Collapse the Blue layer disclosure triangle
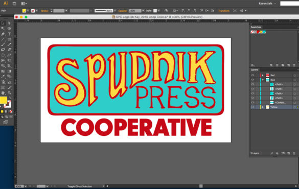This screenshot has width=299, height=189. (x=263, y=80)
